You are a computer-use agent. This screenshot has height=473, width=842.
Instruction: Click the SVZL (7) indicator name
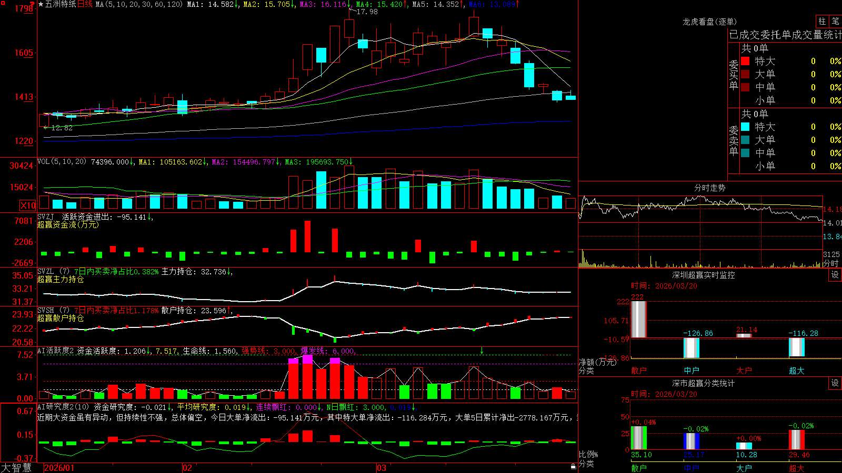point(54,272)
